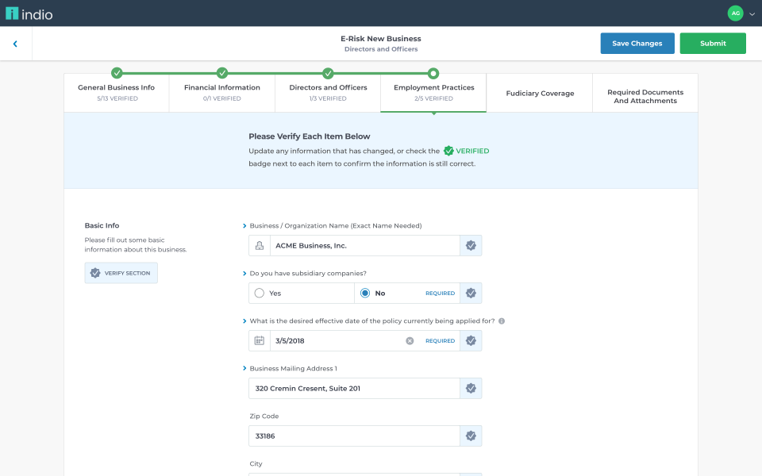This screenshot has width=762, height=476.
Task: Expand the subsidiary companies question chevron
Action: point(245,273)
